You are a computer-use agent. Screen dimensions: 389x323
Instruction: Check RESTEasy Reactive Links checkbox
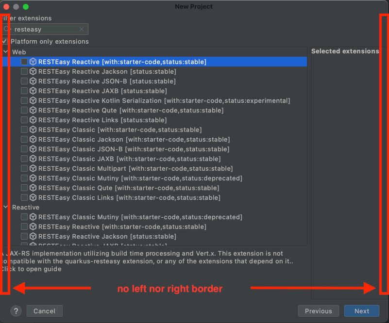24,120
